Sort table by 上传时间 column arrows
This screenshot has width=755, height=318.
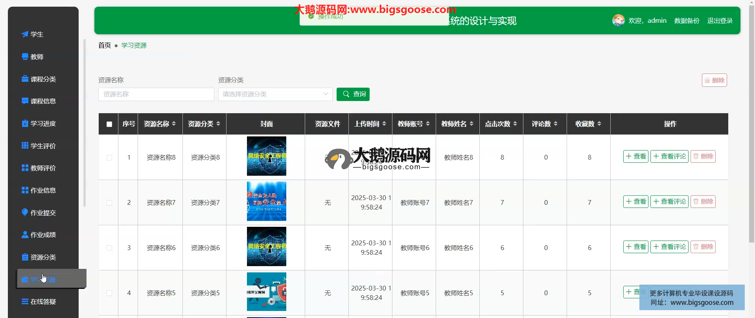pyautogui.click(x=384, y=124)
